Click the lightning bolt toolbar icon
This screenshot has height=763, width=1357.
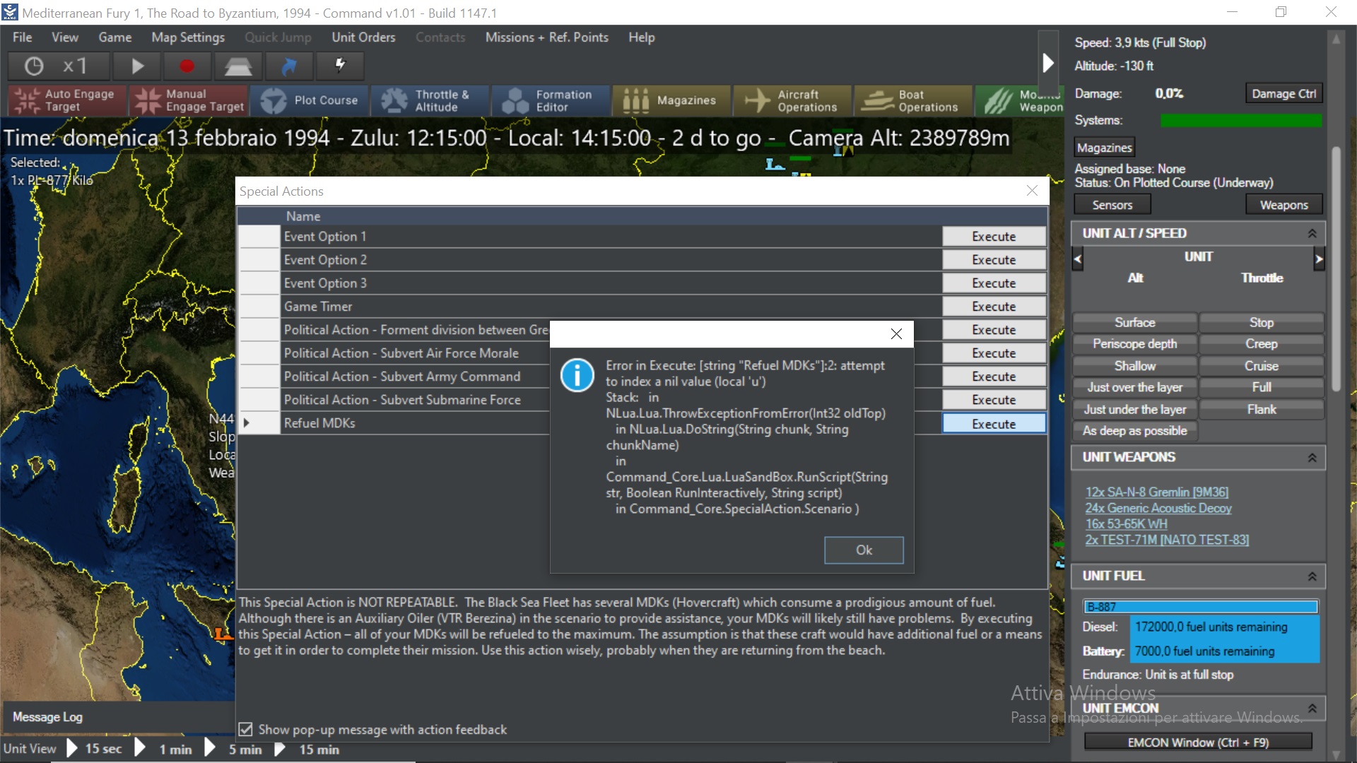tap(340, 66)
